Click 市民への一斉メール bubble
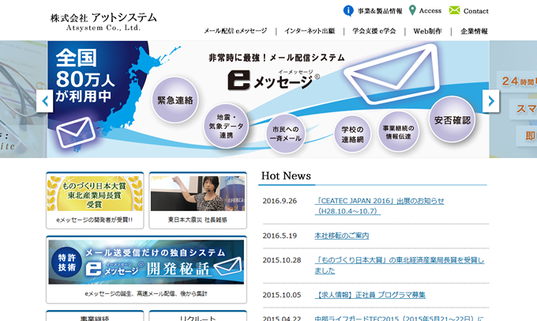The image size is (537, 321). (x=285, y=134)
